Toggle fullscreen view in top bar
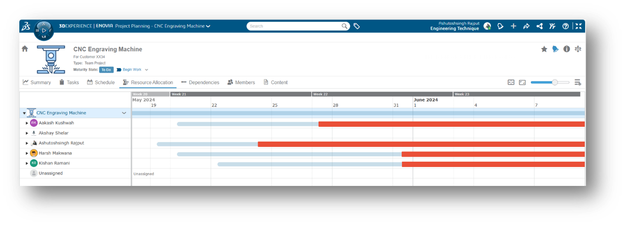The height and width of the screenshot is (225, 625). [579, 26]
